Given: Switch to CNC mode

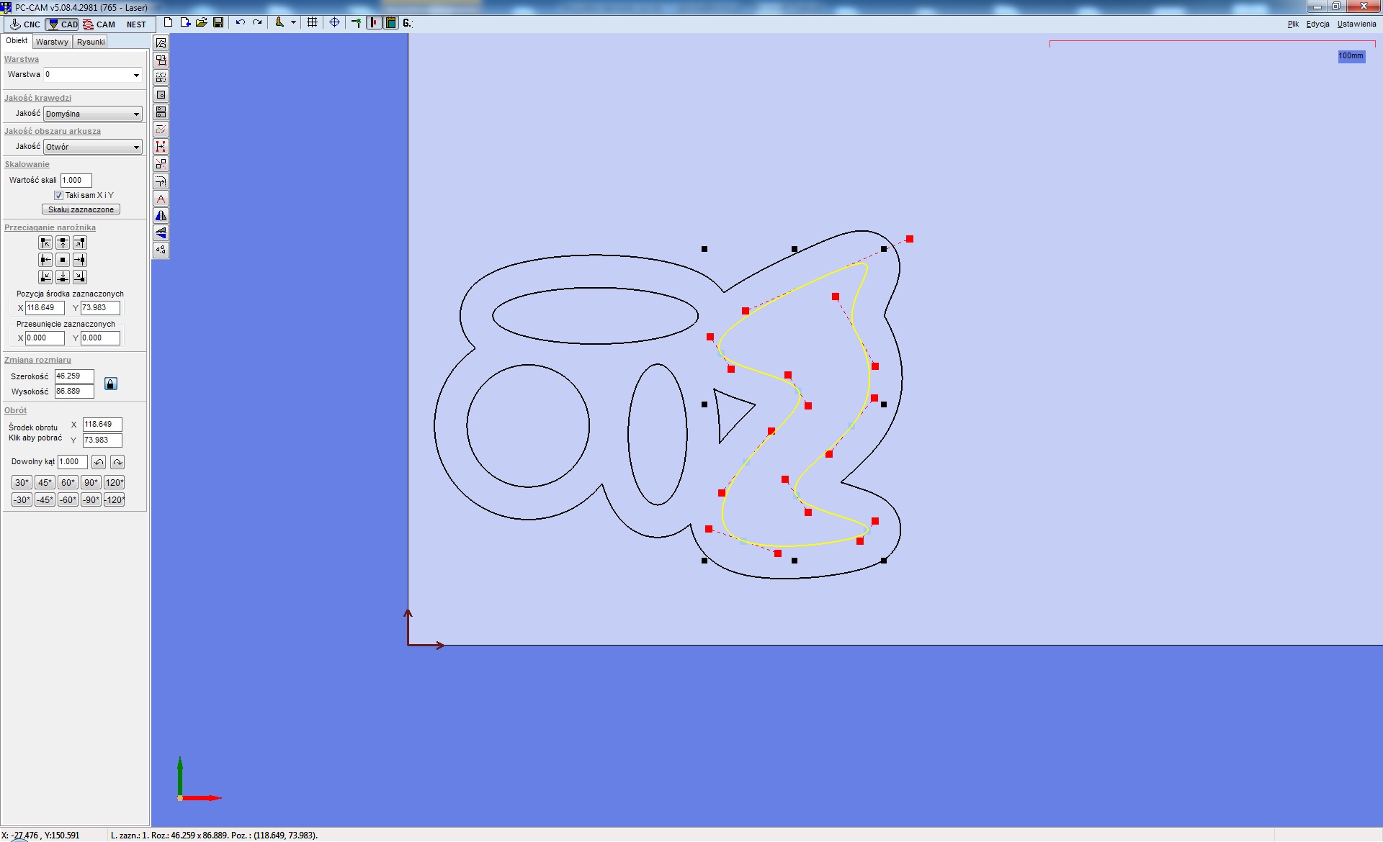Looking at the screenshot, I should [x=25, y=24].
